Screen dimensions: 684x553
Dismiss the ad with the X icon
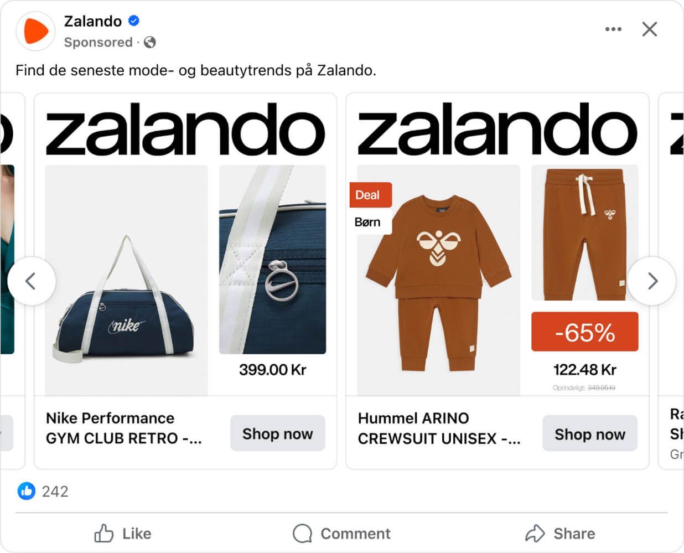(650, 29)
